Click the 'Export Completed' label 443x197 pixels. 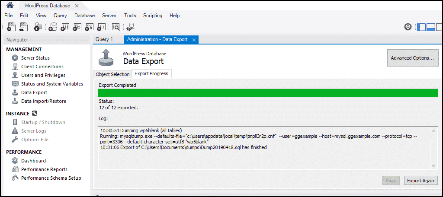[117, 85]
